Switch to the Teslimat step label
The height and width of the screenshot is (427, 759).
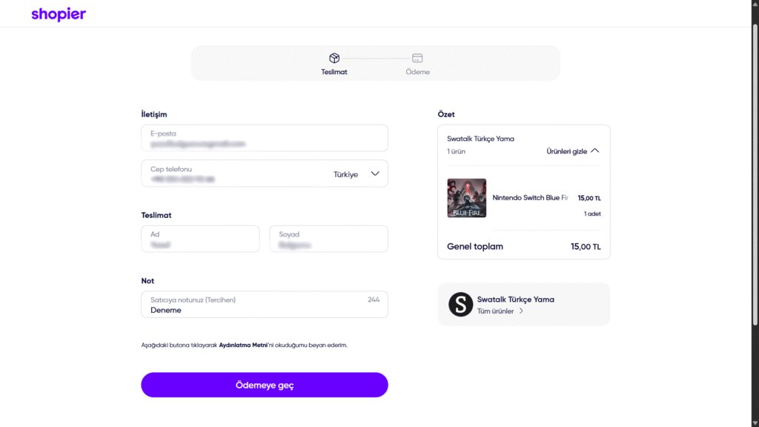tap(334, 72)
